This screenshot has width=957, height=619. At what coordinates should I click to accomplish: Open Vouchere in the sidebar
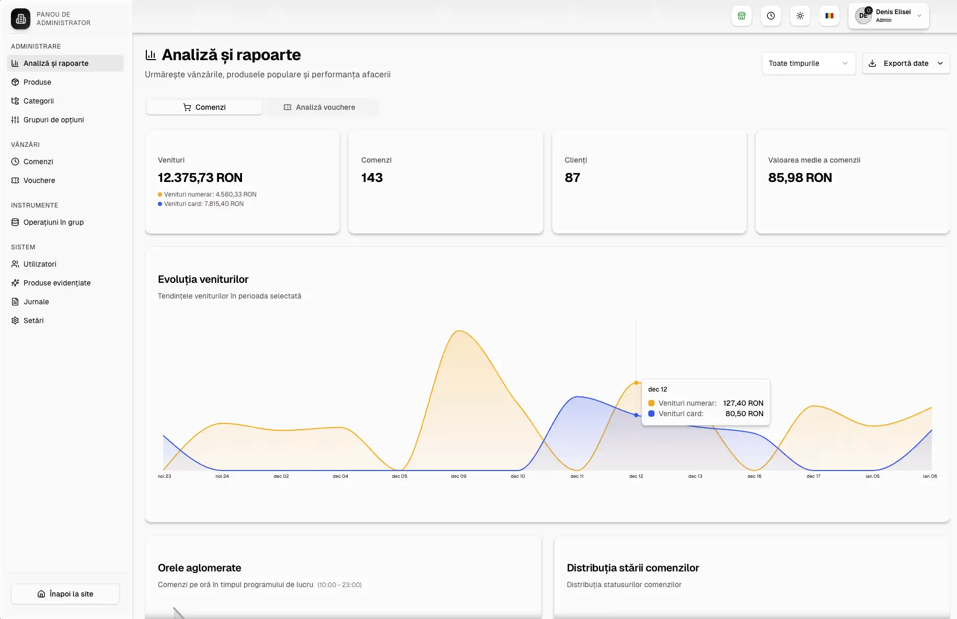pos(39,180)
